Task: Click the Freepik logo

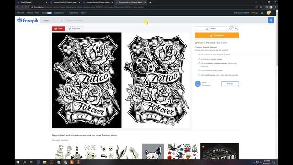Action: [27, 20]
